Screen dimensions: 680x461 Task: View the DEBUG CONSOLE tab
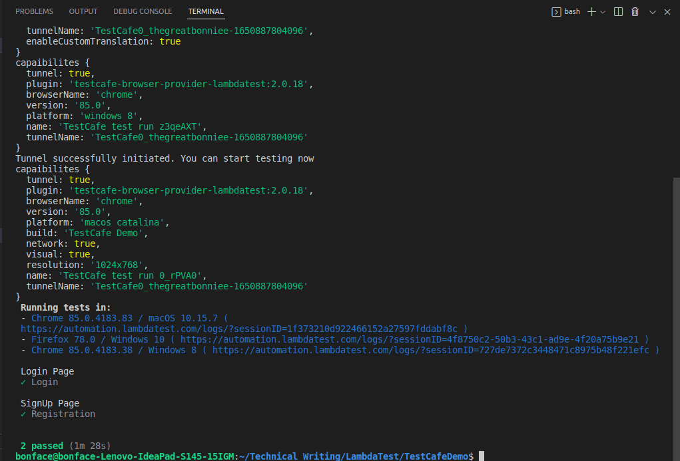coord(143,11)
